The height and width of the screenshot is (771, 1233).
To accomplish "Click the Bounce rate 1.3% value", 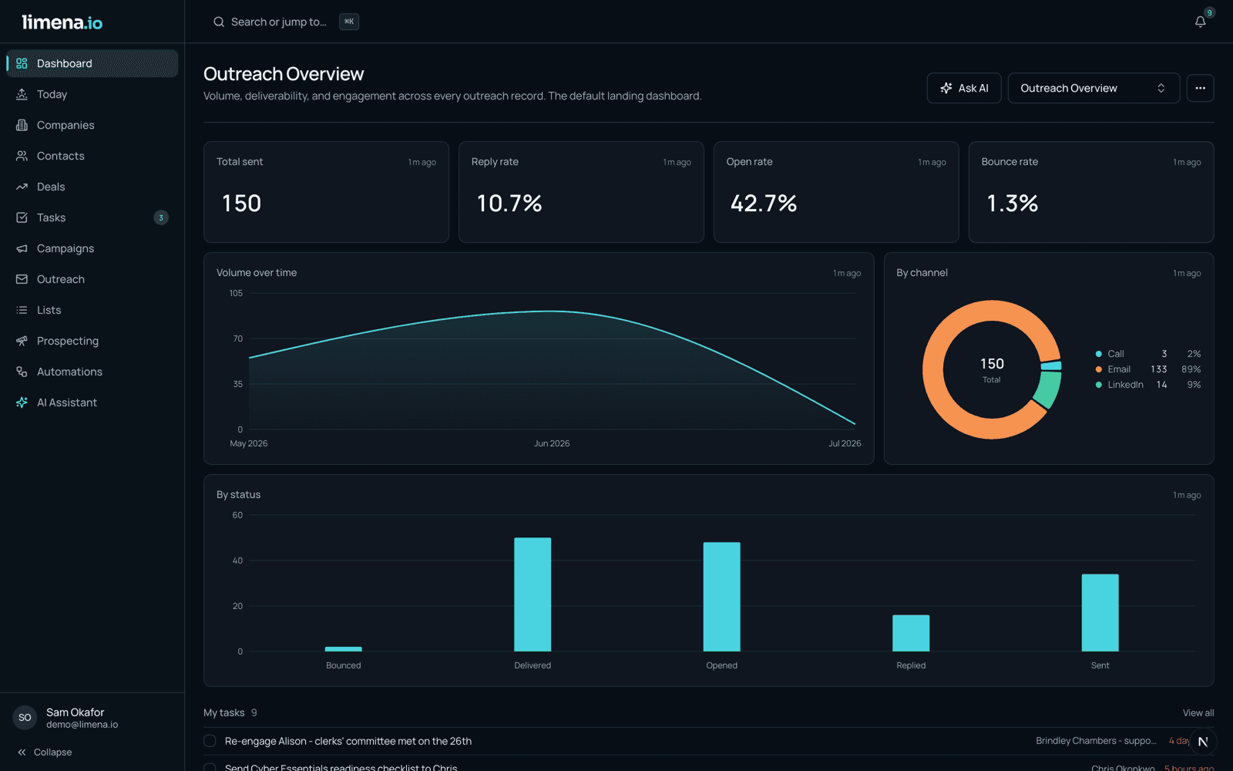I will coord(1013,203).
